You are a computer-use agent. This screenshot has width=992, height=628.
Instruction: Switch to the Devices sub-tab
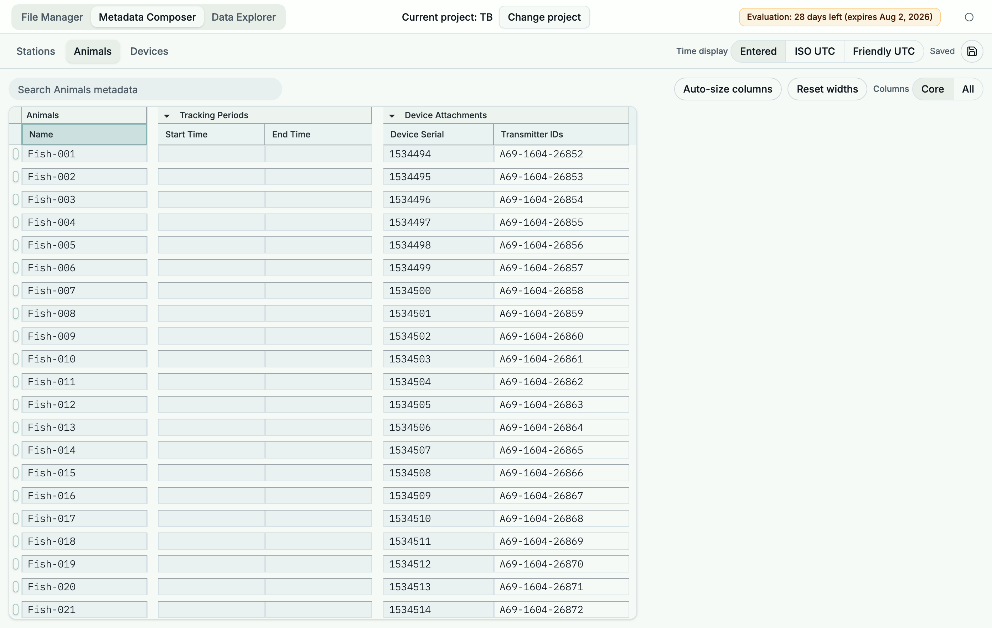coord(149,51)
